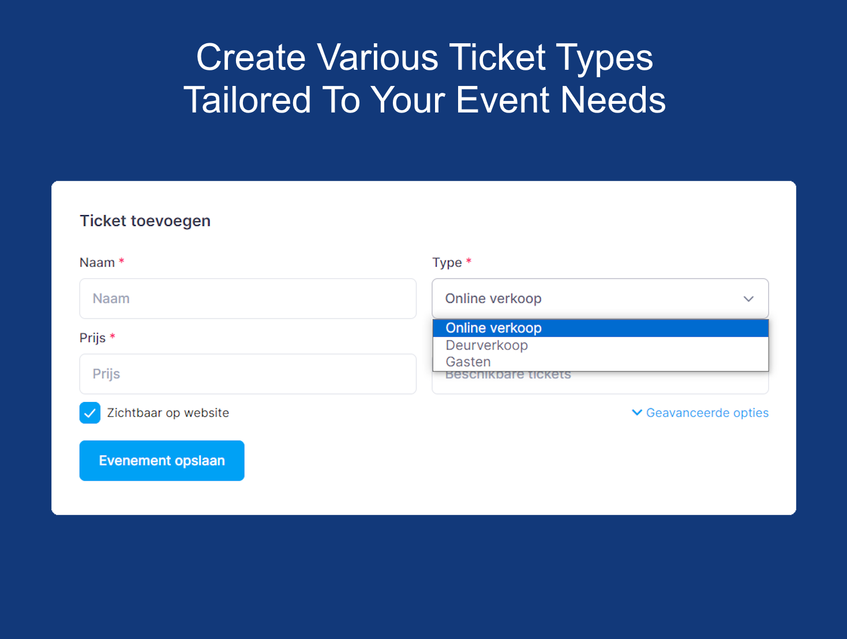
Task: Click the chevron next to Geavanceerde opties
Action: coord(636,412)
